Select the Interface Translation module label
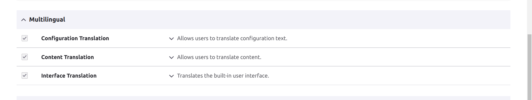Viewport: 532px width, 100px height. coord(69,76)
